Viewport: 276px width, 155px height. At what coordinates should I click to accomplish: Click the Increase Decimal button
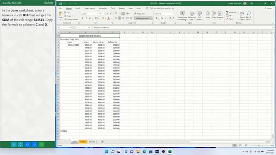(x=169, y=18)
